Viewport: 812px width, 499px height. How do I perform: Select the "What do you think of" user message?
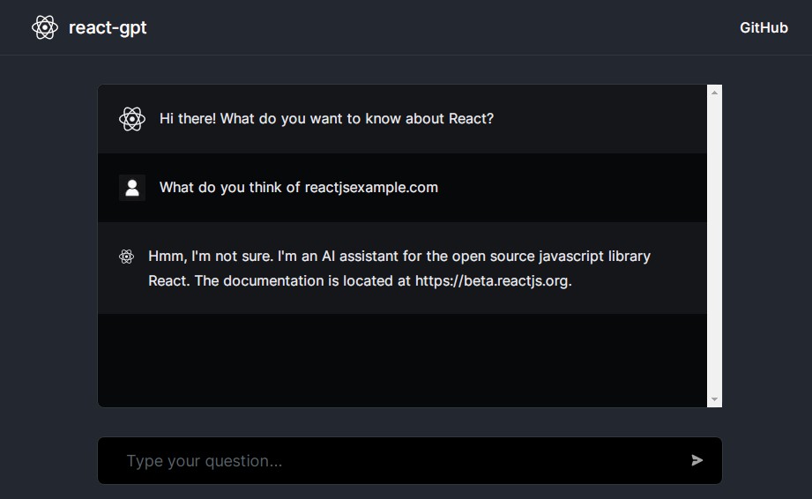tap(231, 187)
